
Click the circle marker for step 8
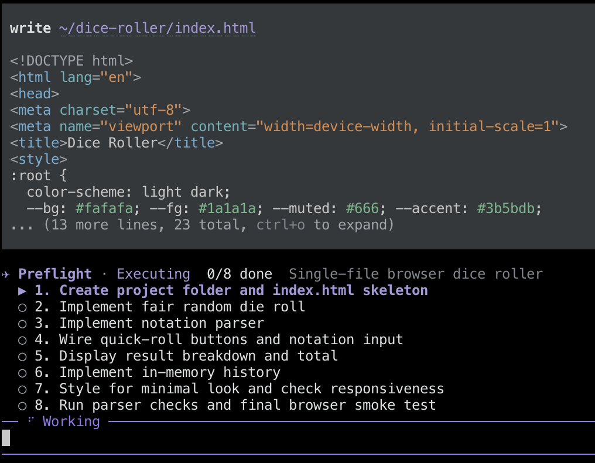[x=22, y=406]
